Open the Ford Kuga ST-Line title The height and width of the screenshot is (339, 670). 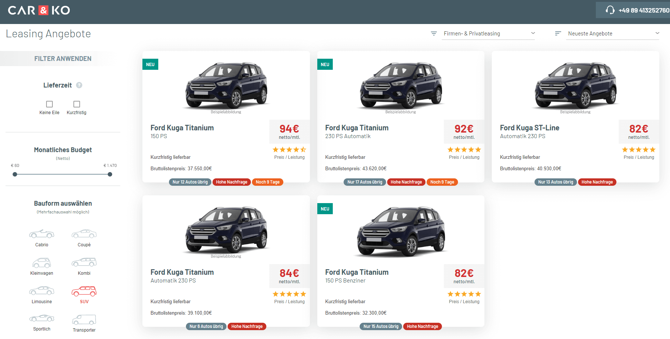click(x=530, y=128)
